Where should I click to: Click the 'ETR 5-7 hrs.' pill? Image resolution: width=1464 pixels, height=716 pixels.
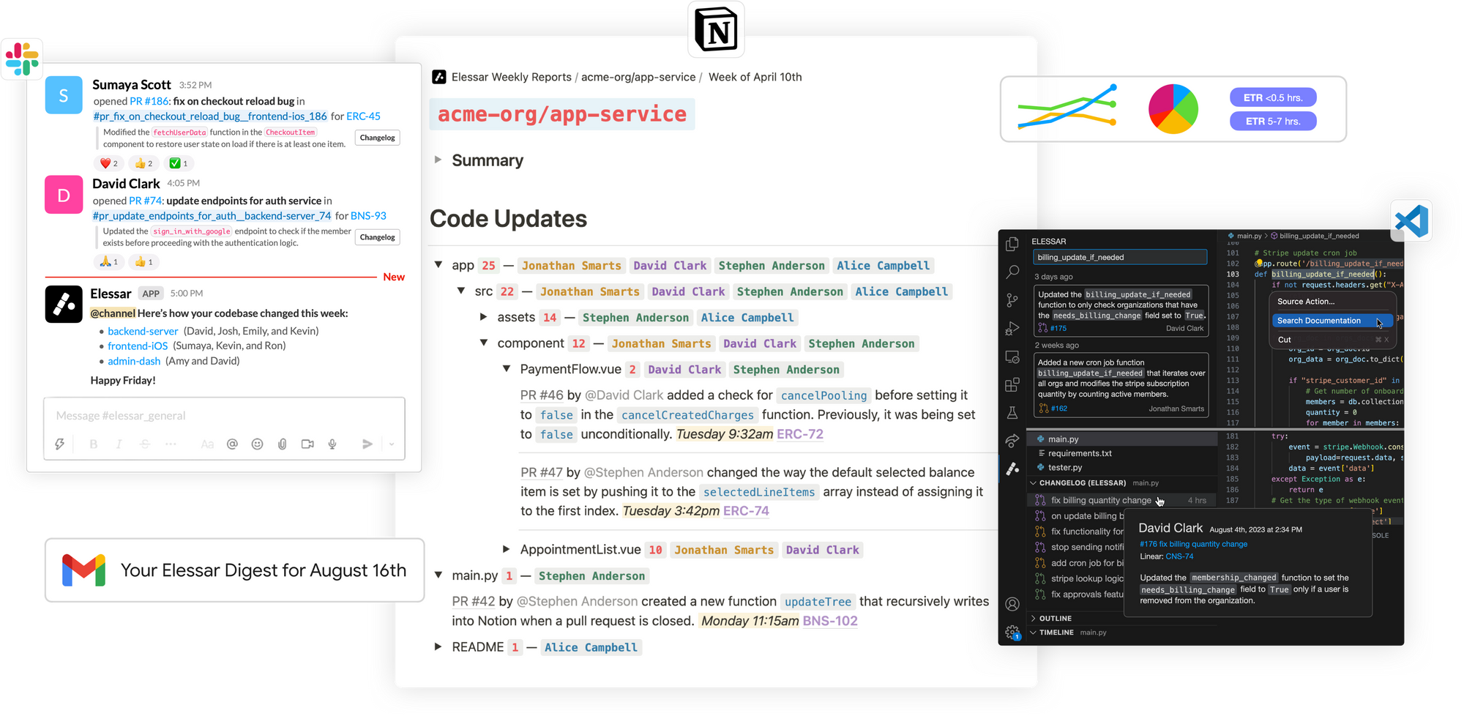click(1273, 121)
